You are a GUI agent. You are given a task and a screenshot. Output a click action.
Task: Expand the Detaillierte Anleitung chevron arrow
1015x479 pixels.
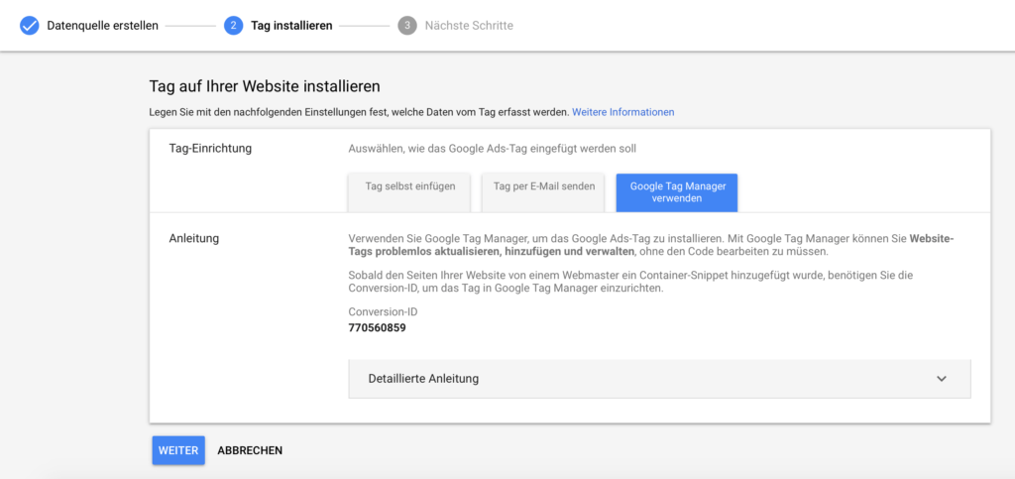pos(942,379)
